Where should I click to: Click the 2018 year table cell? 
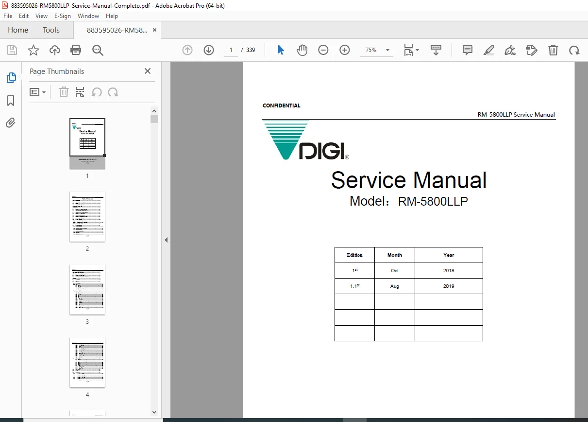click(x=449, y=271)
